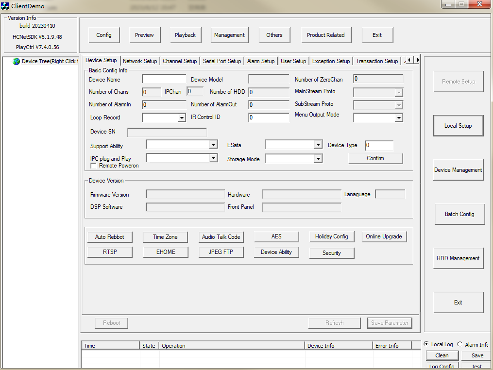Switch to the Network Setup tab
The image size is (493, 370).
click(x=140, y=61)
